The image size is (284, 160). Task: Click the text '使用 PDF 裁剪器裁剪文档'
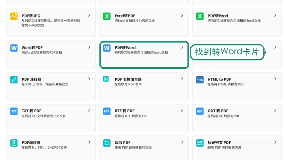133,147
